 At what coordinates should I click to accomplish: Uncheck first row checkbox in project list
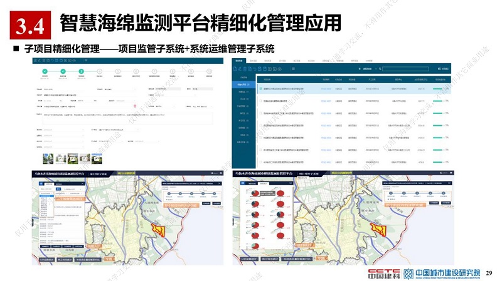[260, 89]
